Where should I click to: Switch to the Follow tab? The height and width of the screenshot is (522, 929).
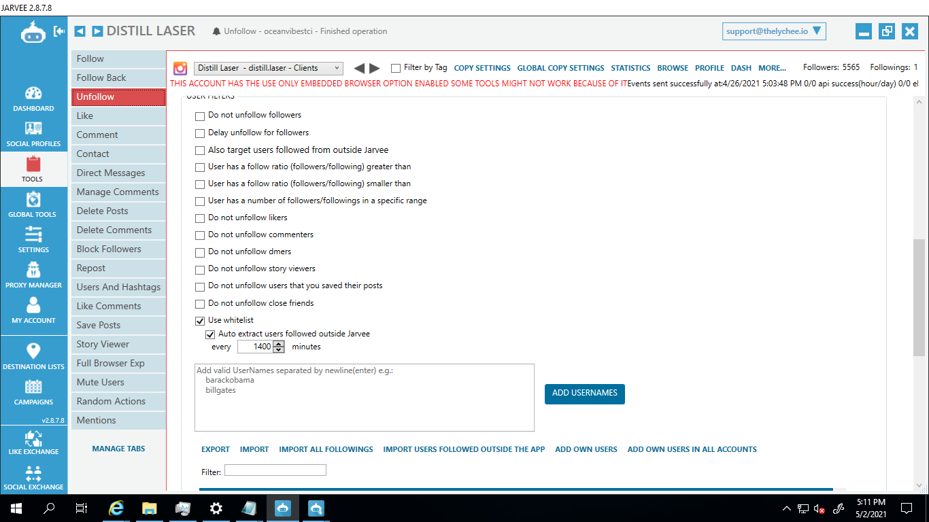118,58
